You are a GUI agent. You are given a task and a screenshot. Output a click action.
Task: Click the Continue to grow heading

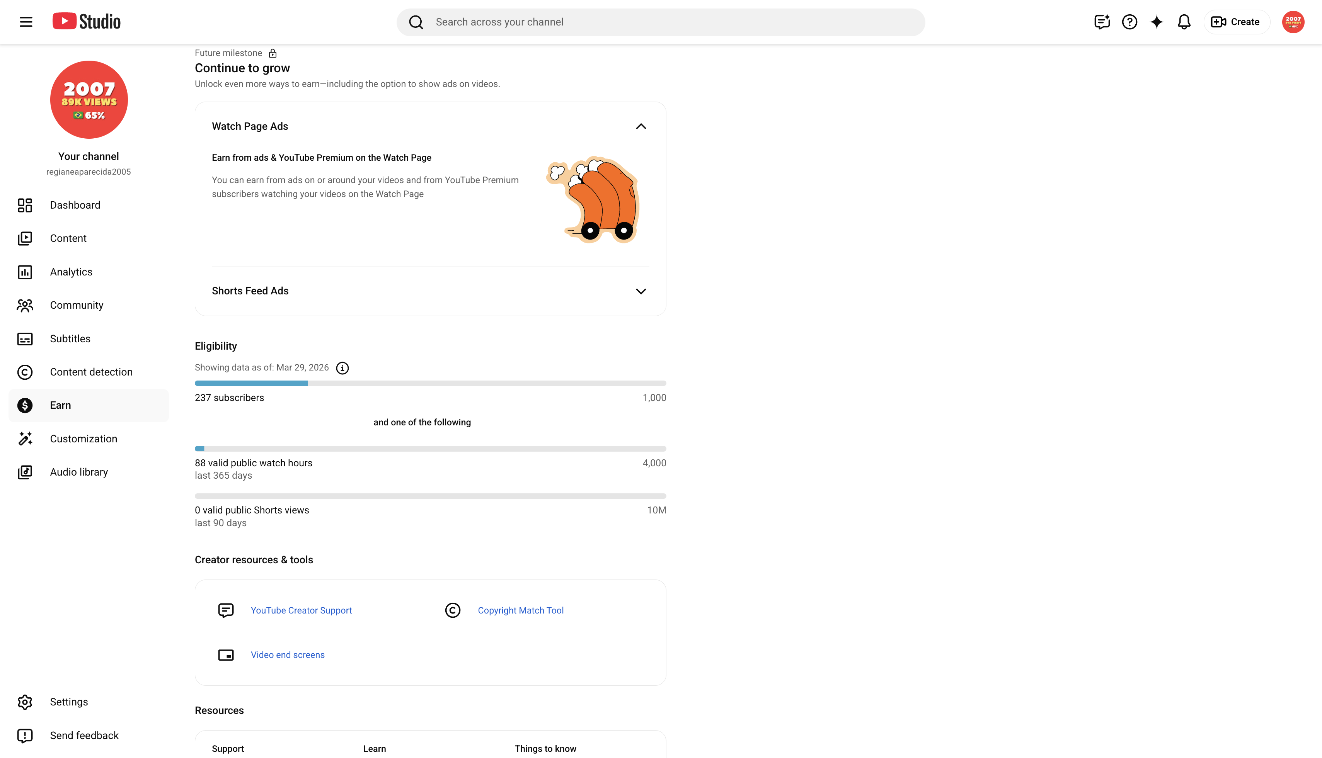pyautogui.click(x=242, y=68)
